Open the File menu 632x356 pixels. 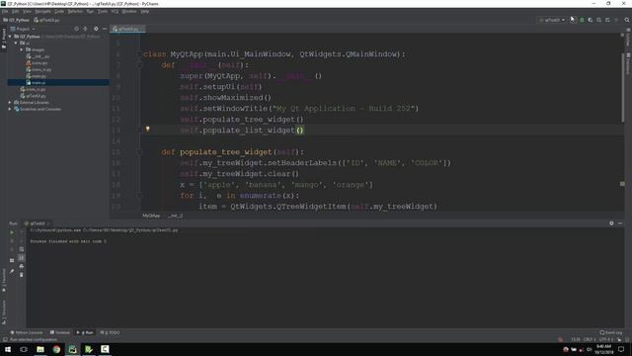pos(5,11)
